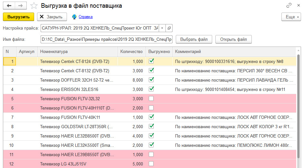Viewport: 302px width, 168px height.
Task: Select Телевизор GOLDSTAR LT-28T350R cell
Action: [x=78, y=127]
